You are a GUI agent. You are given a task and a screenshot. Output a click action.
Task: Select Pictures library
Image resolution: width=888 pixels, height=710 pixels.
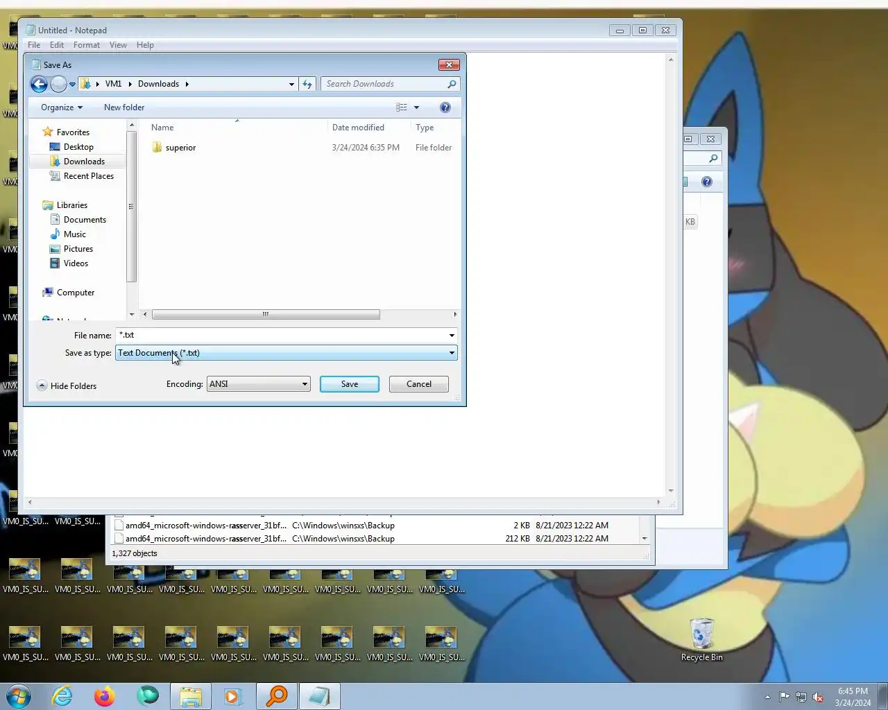78,249
